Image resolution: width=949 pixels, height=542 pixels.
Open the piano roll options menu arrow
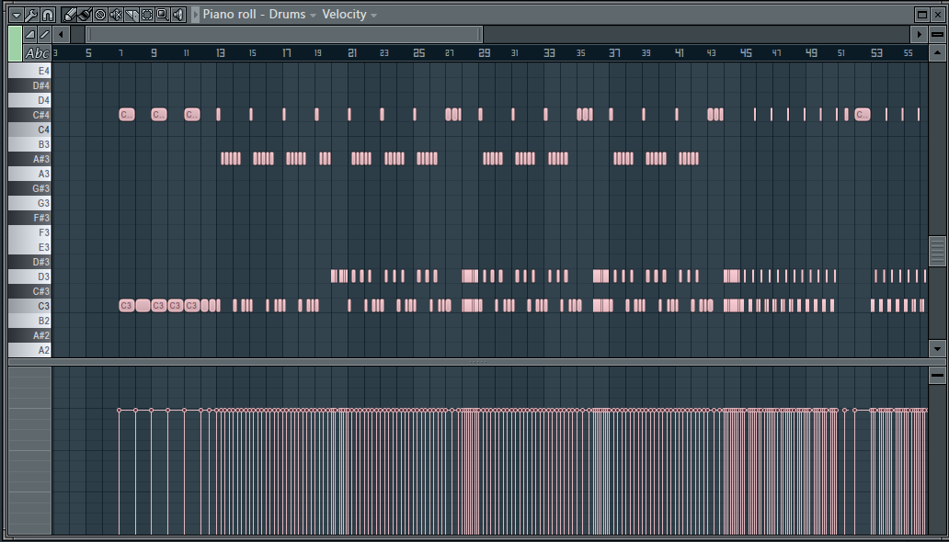click(17, 15)
